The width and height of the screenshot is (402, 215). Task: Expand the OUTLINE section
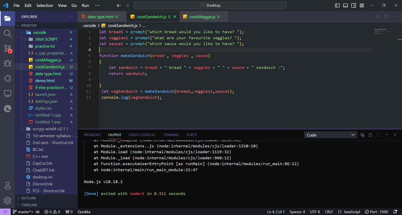[46, 198]
